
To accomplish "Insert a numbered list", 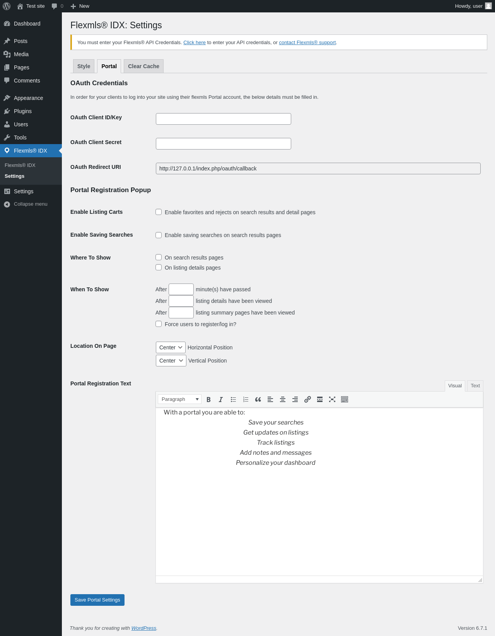I will 246,399.
